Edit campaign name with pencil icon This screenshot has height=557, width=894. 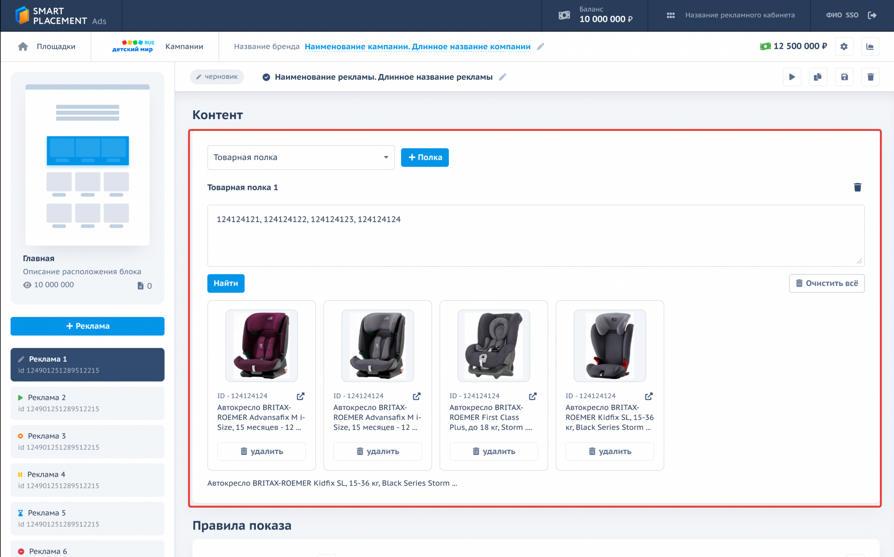540,47
